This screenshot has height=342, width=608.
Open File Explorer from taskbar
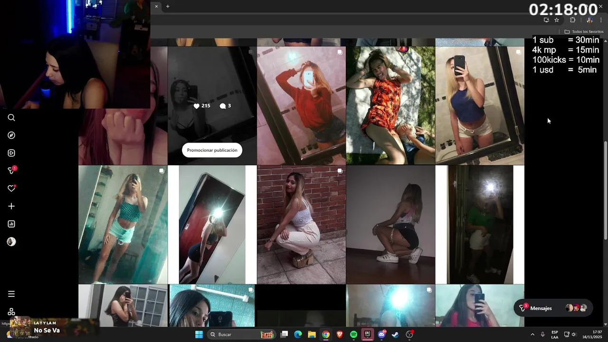(312, 334)
